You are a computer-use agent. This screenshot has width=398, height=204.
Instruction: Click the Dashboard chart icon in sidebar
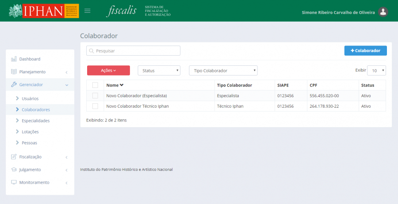(x=14, y=59)
